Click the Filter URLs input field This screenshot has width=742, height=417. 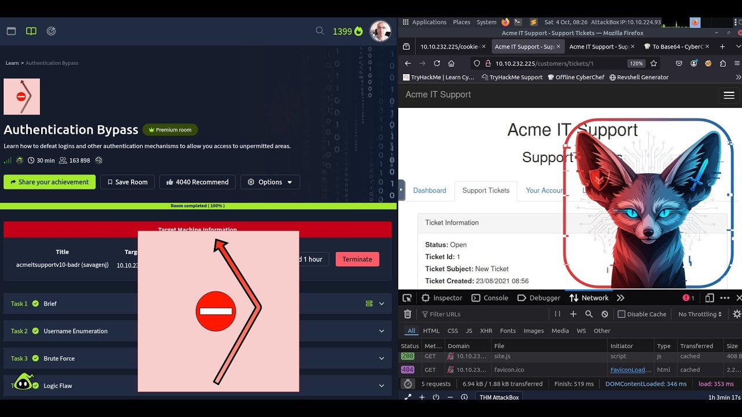(x=484, y=314)
